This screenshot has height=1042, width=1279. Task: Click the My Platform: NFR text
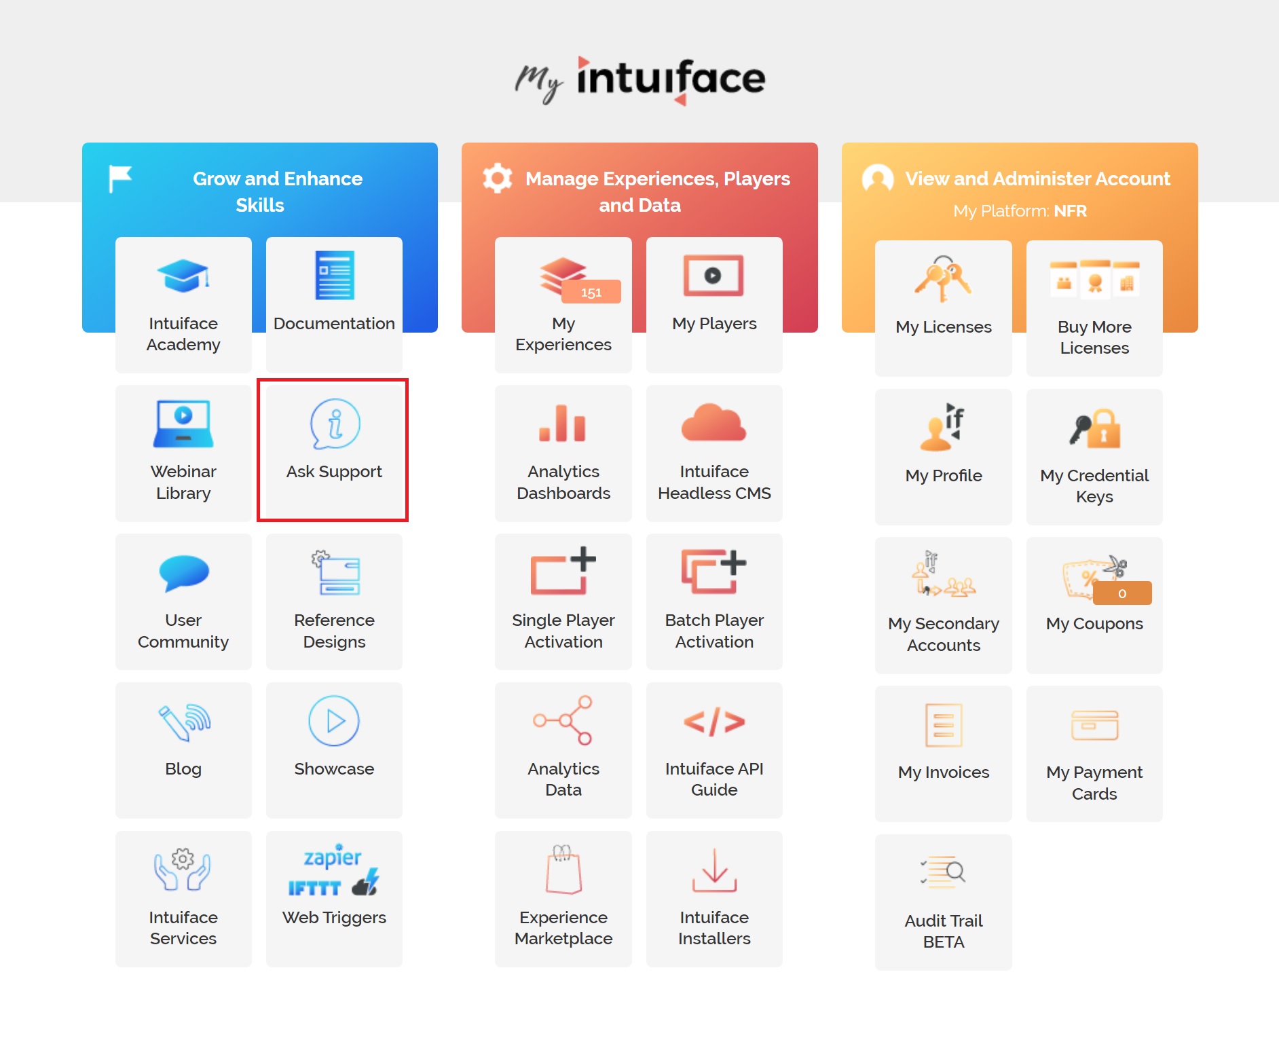click(1020, 211)
